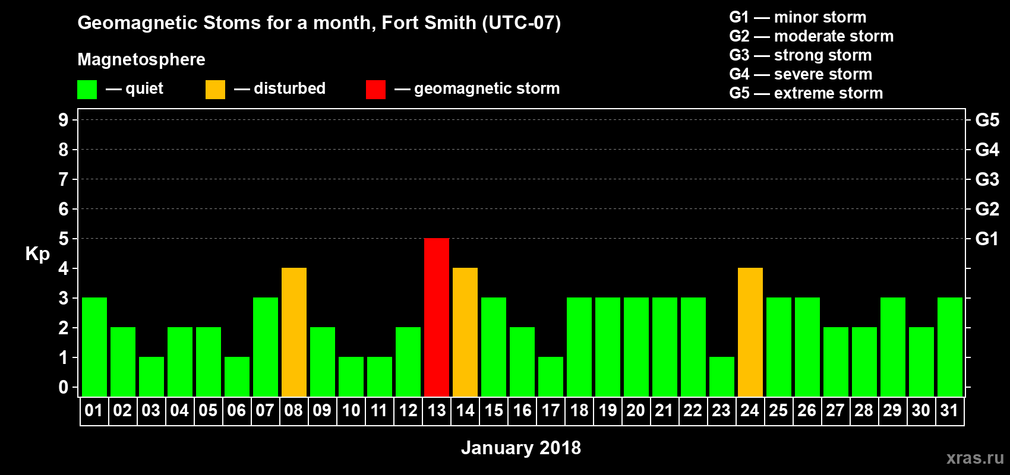Select the orange bar for day 14
The height and width of the screenshot is (475, 1010).
tap(465, 332)
